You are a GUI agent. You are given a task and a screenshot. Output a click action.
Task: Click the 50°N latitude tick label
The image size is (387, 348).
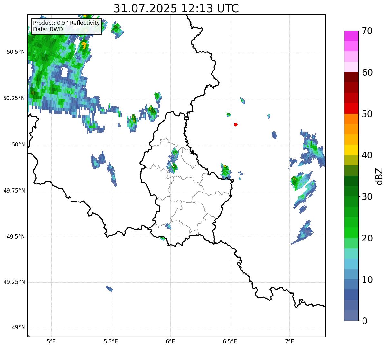coord(18,145)
